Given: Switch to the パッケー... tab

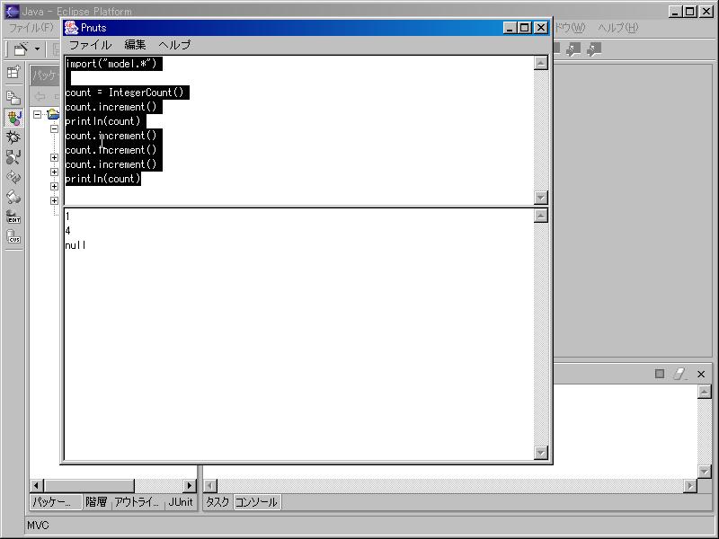Looking at the screenshot, I should click(x=56, y=502).
